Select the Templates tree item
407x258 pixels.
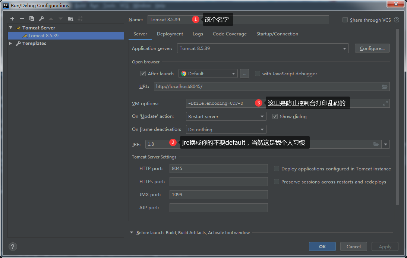(x=34, y=43)
